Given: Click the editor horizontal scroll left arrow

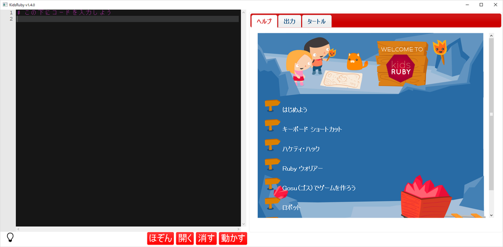Looking at the screenshot, I should pyautogui.click(x=18, y=229).
